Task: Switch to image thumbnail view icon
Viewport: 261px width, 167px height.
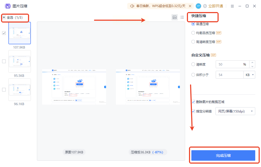Action: (x=174, y=17)
